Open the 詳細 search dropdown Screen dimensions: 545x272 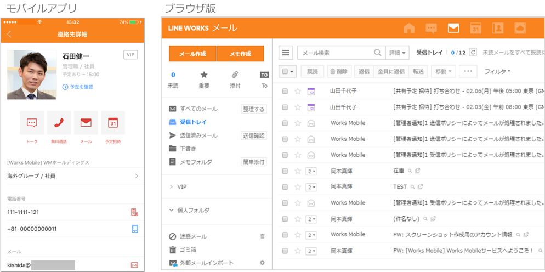pos(398,53)
